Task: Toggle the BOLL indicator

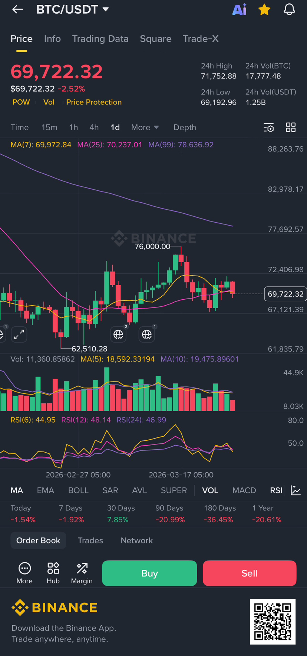Action: [78, 490]
